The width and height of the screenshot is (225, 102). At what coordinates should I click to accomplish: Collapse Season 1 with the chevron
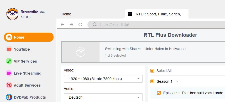coord(177,81)
